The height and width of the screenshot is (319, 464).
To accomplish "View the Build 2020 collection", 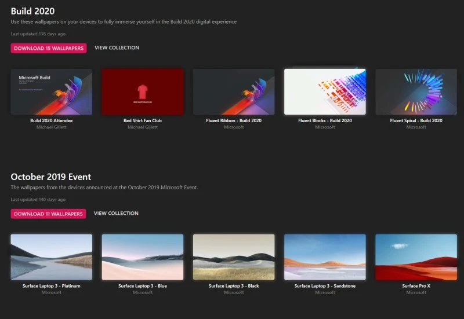I will click(117, 47).
